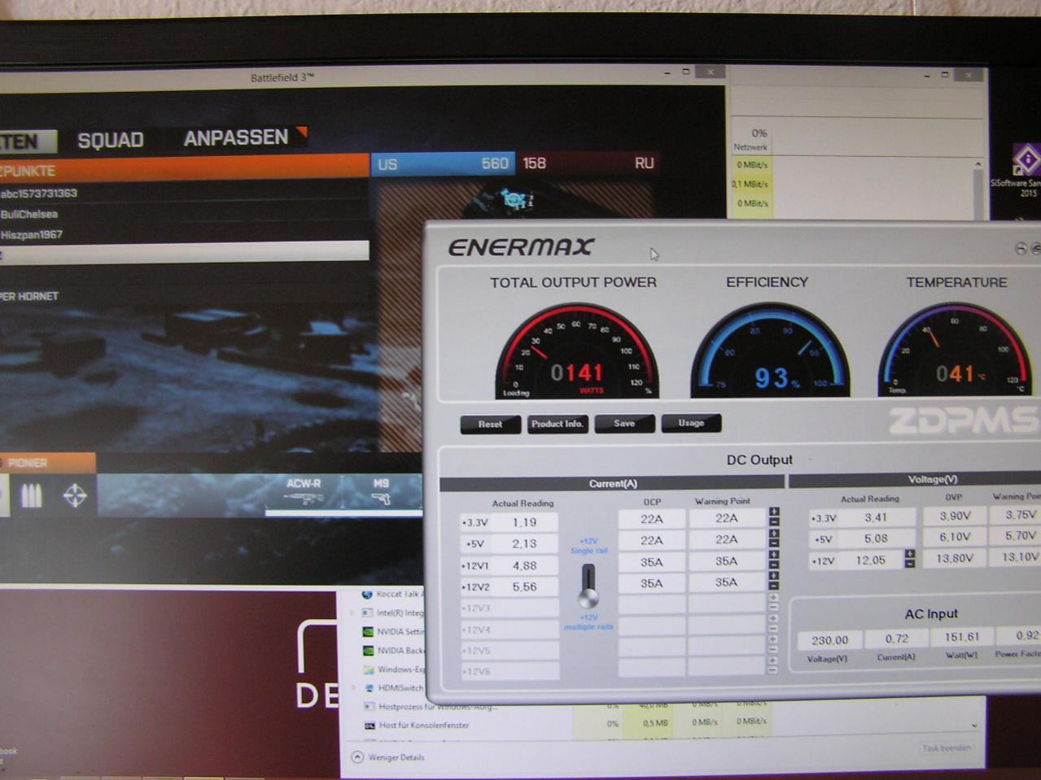Decrease the +12V1 current warning point

click(773, 564)
